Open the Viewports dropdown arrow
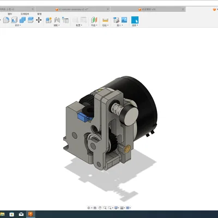The image size is (218, 218). click(x=130, y=208)
